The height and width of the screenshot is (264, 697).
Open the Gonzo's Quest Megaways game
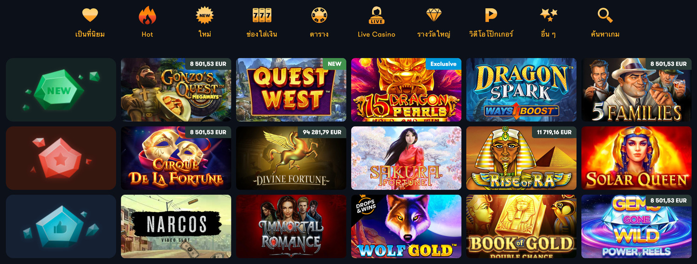coord(176,90)
